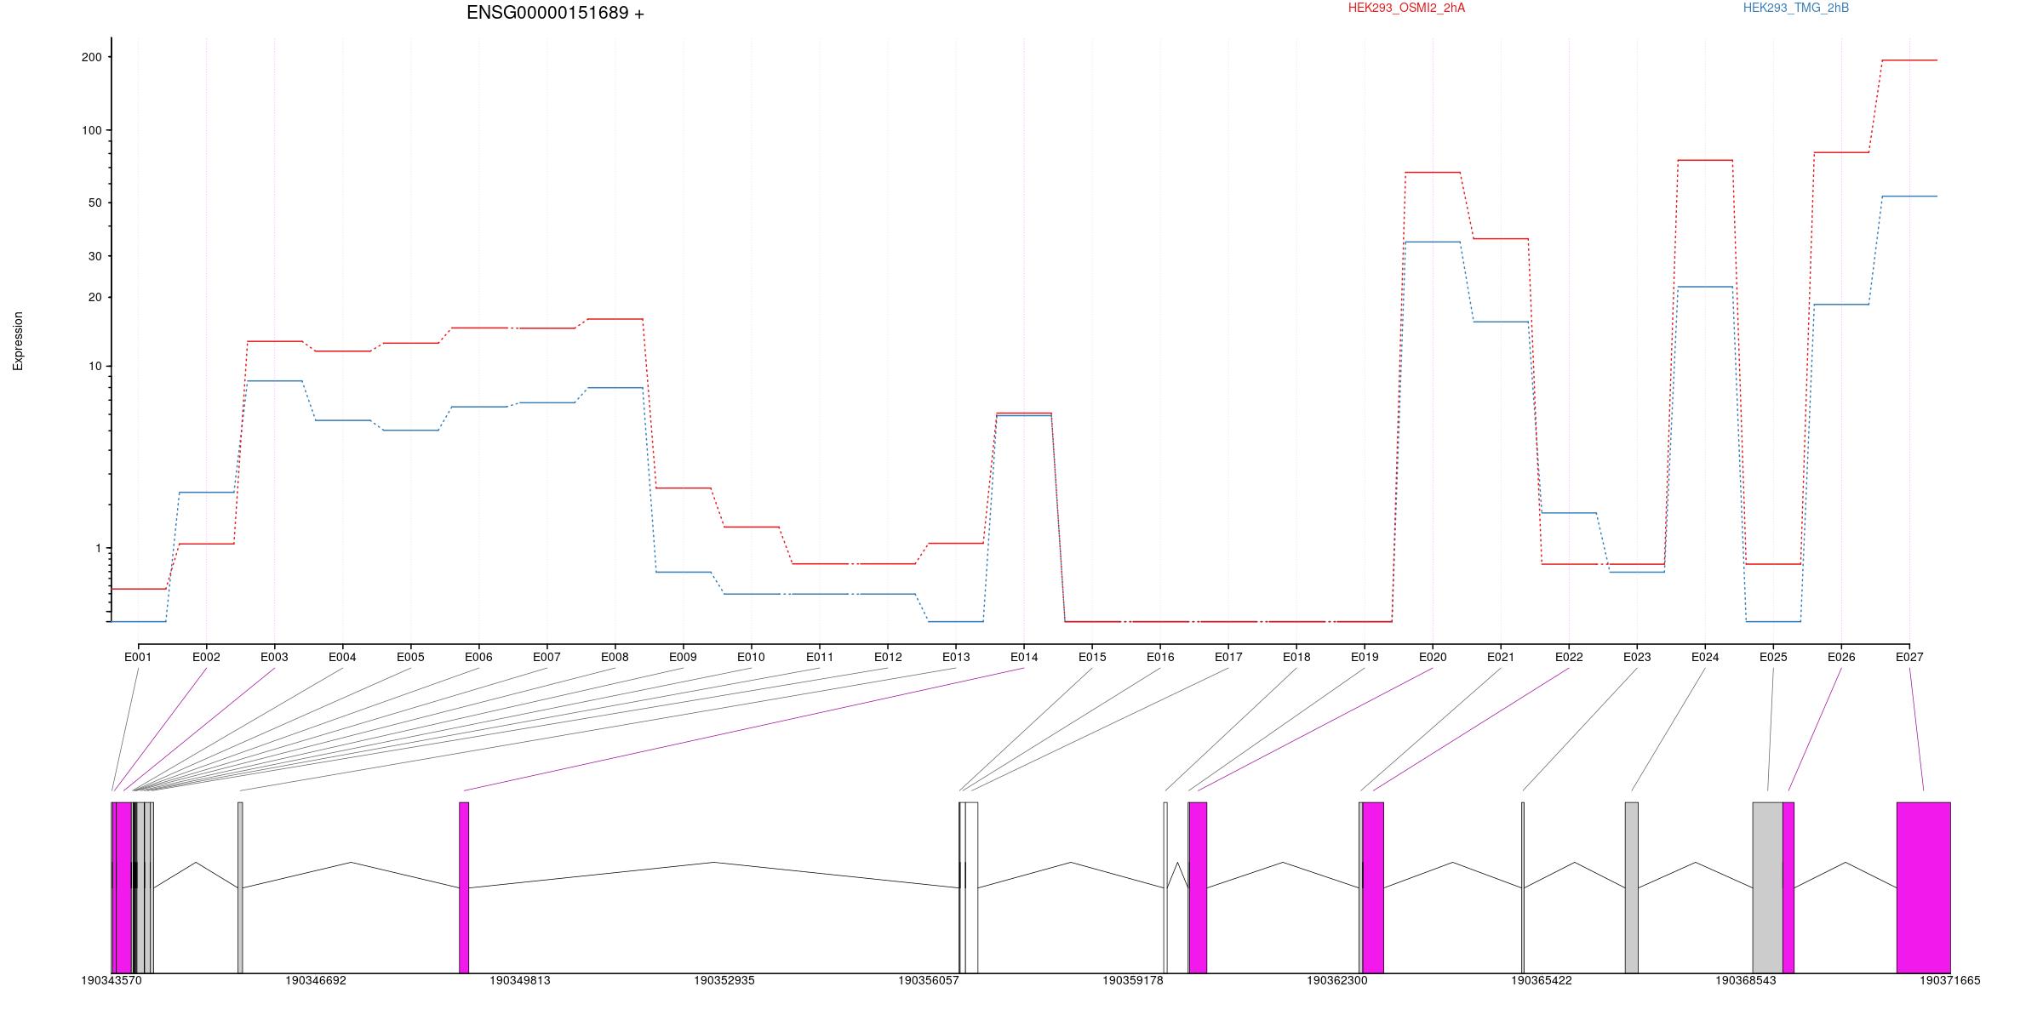Click exon label E006
The height and width of the screenshot is (1021, 2043).
pyautogui.click(x=478, y=657)
